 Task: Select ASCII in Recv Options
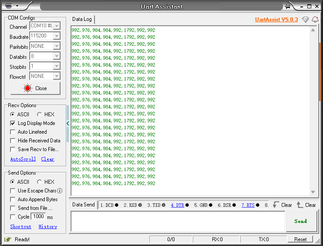(x=12, y=115)
